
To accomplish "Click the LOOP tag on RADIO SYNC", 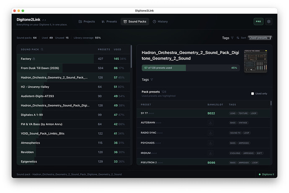I will [246, 133].
